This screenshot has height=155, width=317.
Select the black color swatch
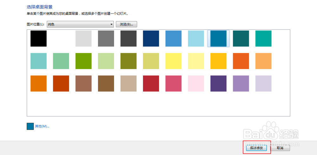[39, 39]
